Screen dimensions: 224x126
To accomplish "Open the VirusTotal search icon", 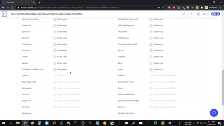I will click(x=183, y=14).
